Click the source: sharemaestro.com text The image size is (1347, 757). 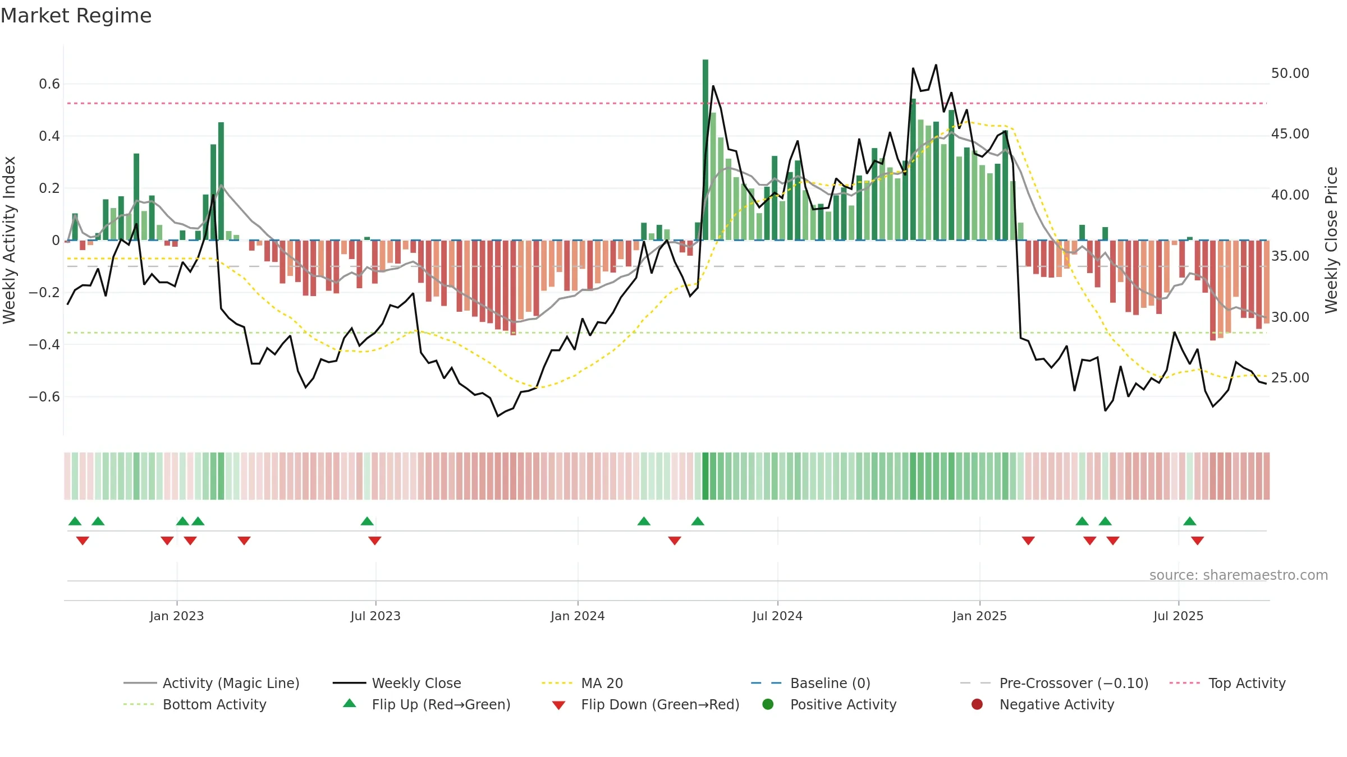tap(1239, 575)
